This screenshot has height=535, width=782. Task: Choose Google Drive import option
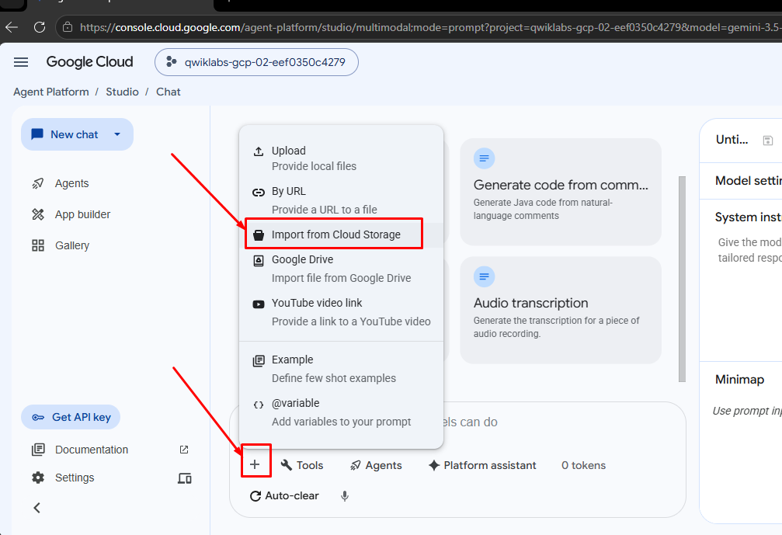point(341,268)
